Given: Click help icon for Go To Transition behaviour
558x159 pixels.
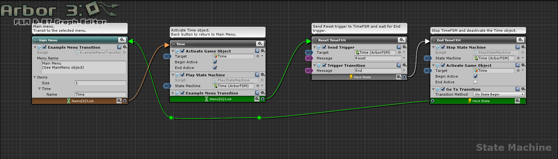Looking at the screenshot, I should click(x=517, y=89).
